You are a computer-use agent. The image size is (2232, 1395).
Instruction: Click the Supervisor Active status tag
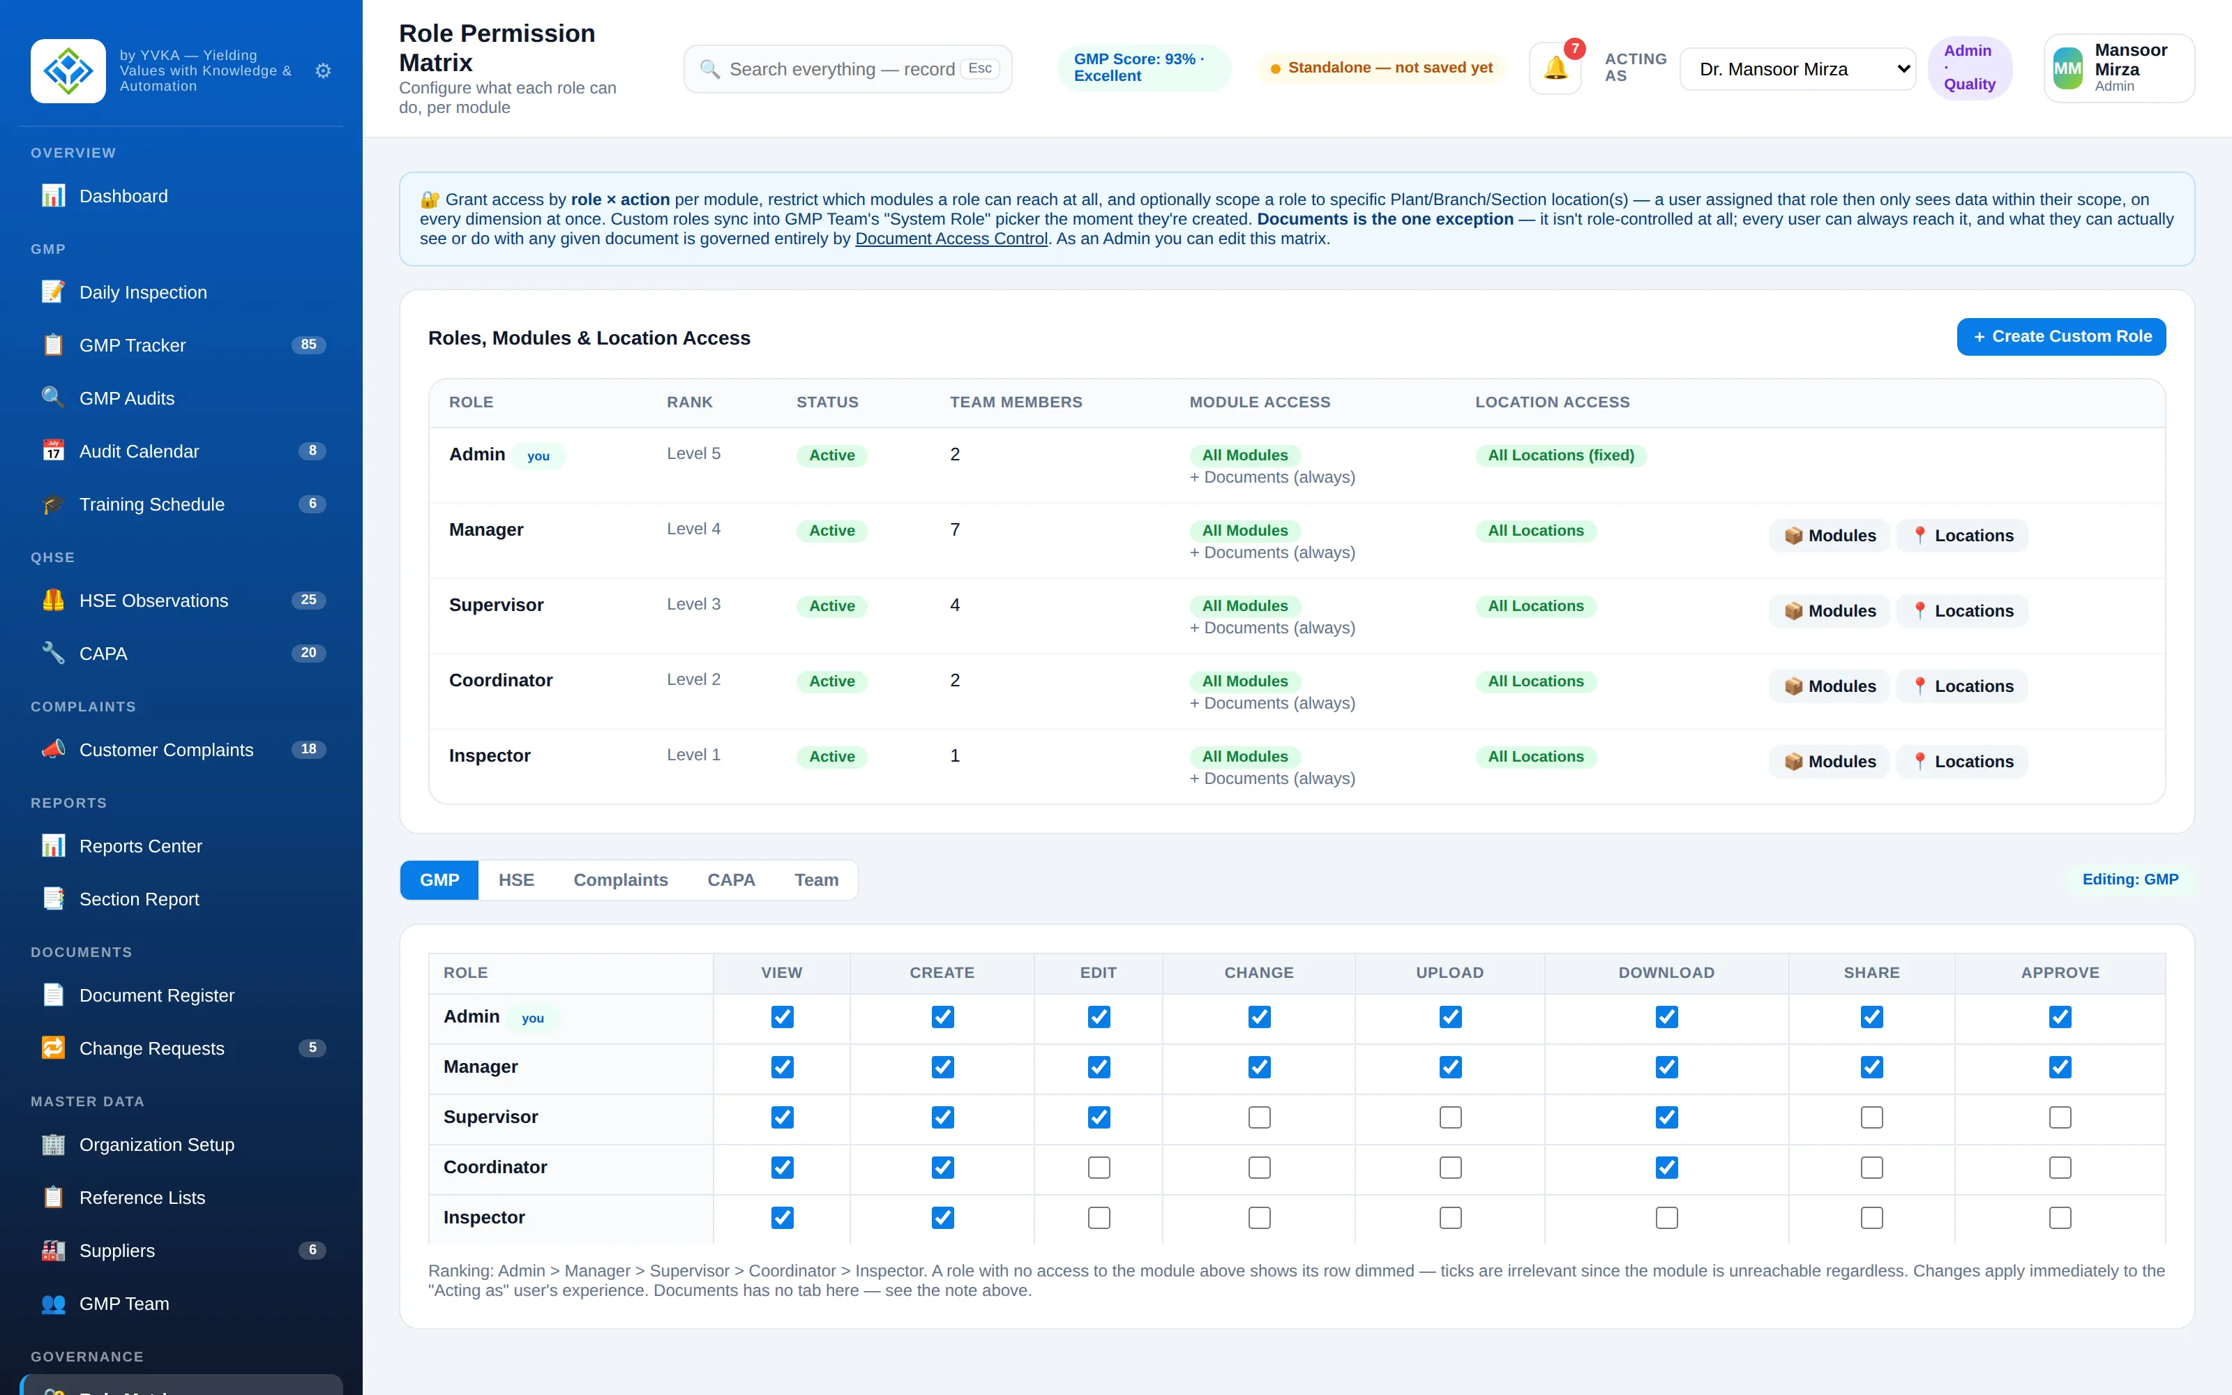831,606
